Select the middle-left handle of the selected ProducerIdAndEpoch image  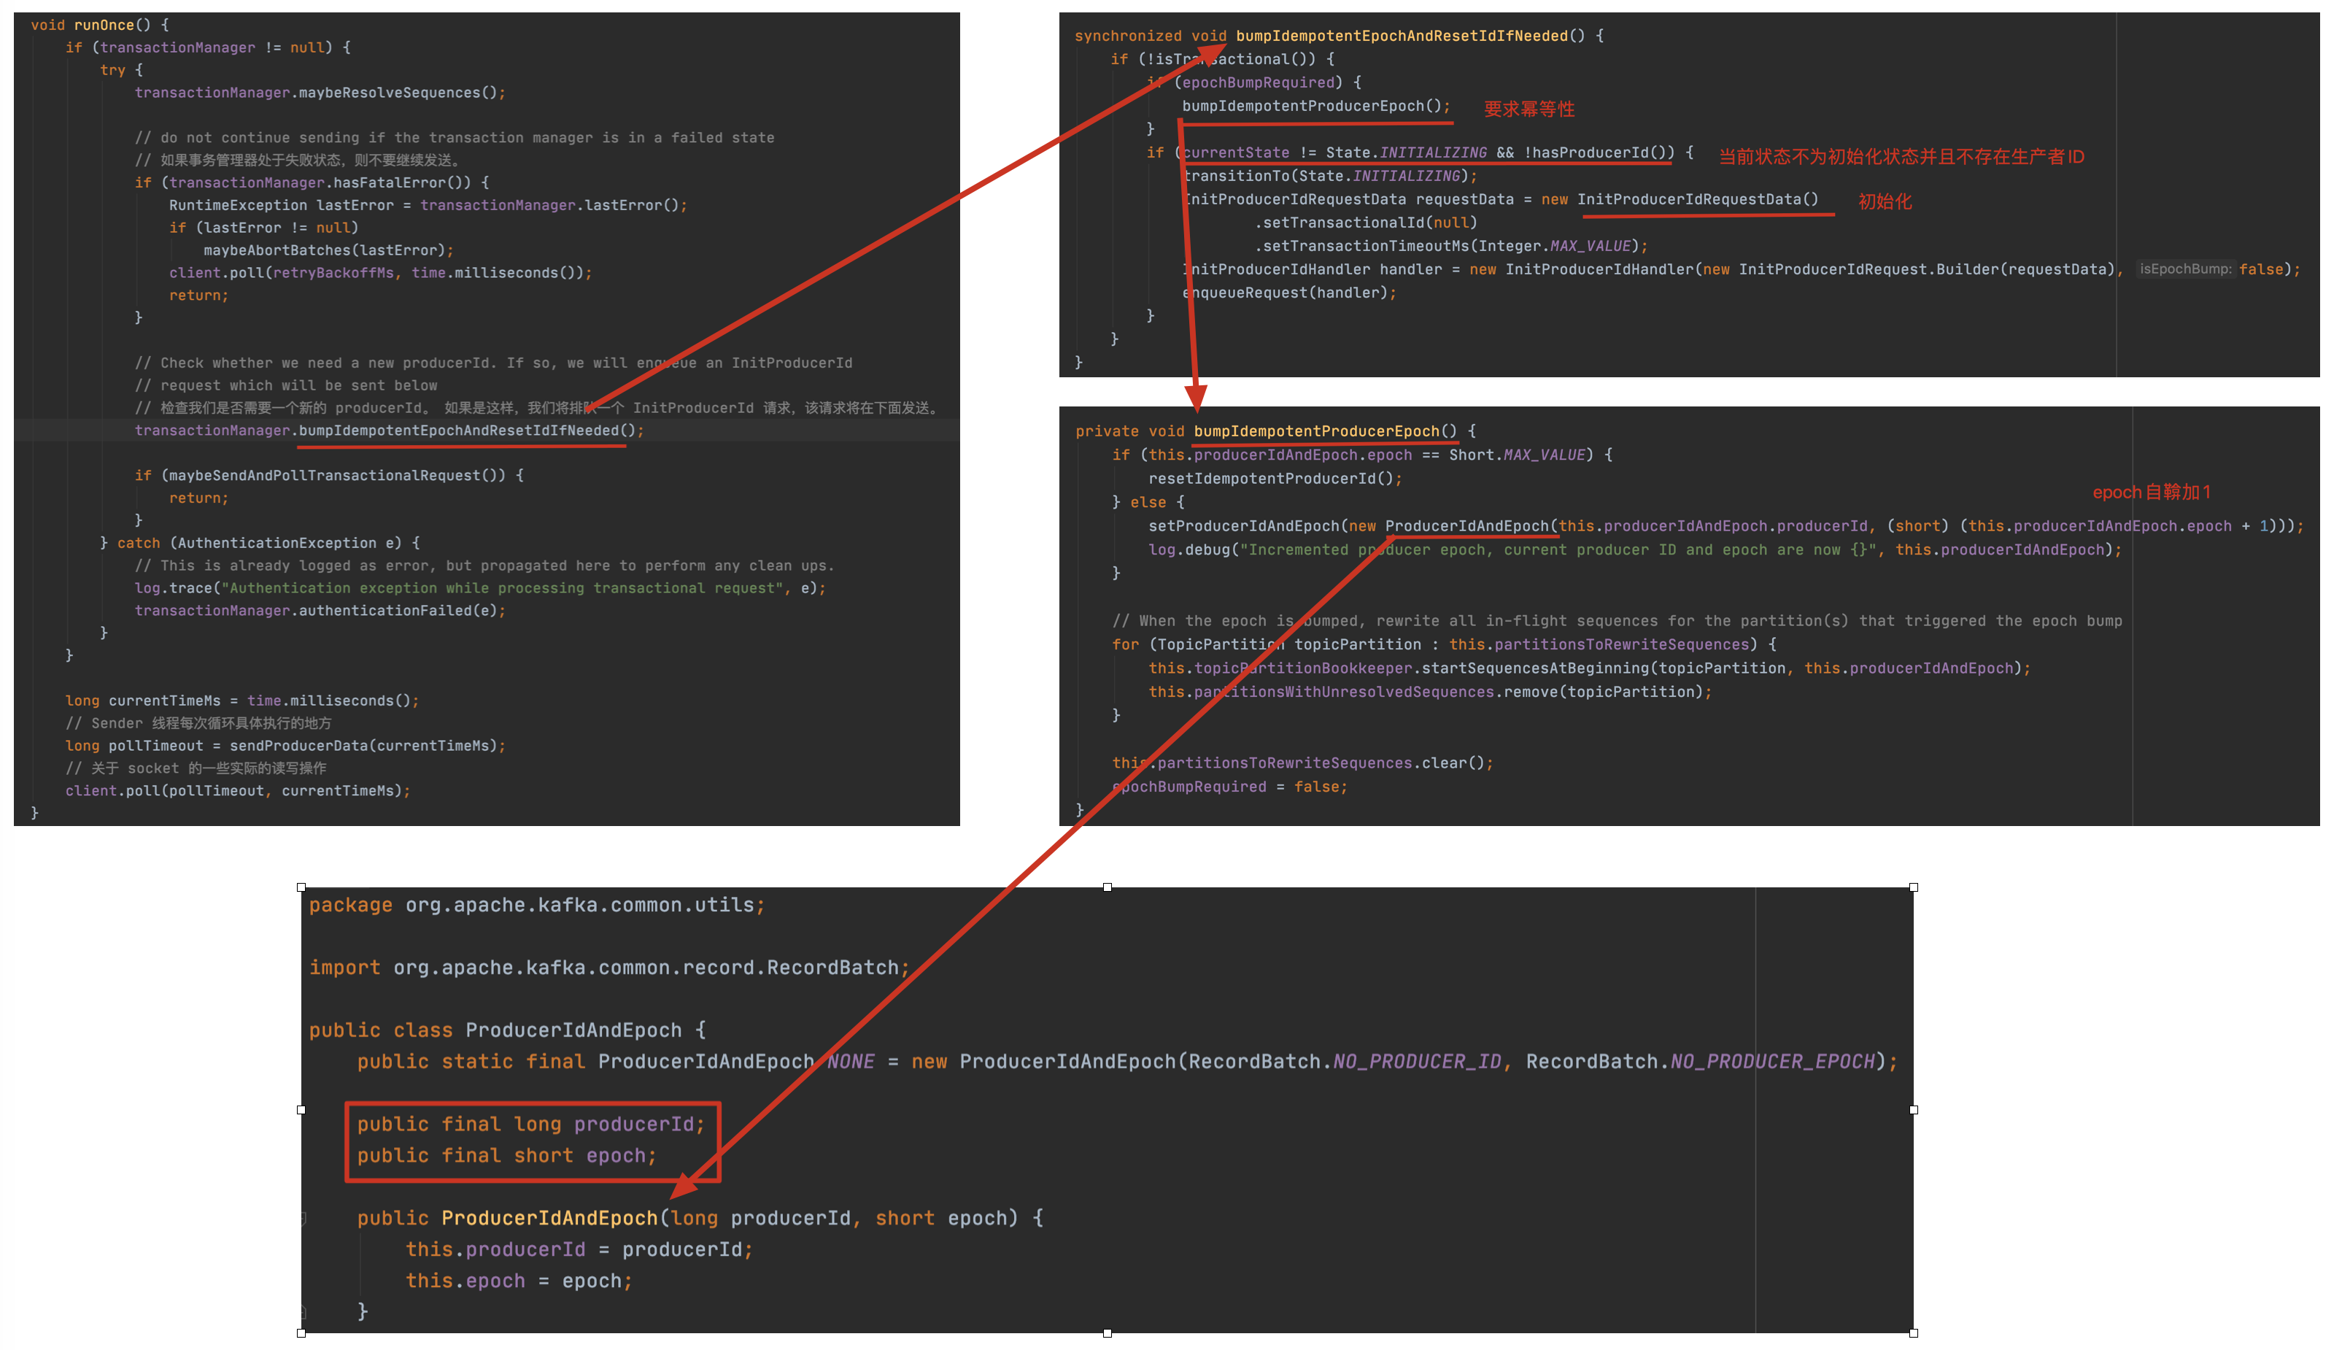tap(301, 1110)
